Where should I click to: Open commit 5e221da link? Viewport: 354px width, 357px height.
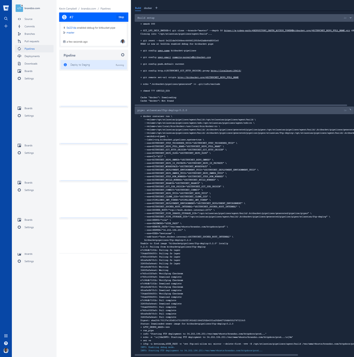coord(71,28)
